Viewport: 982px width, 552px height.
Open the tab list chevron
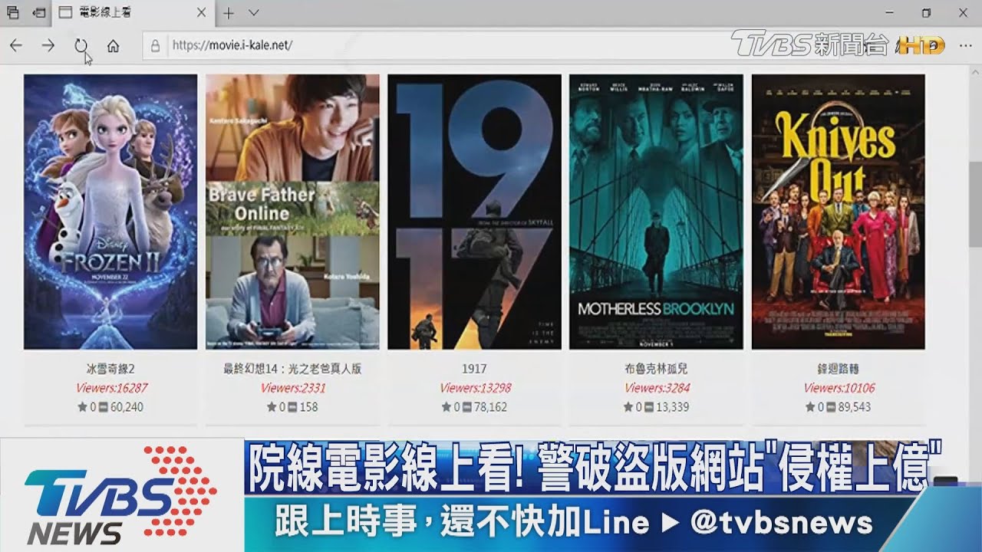(254, 13)
